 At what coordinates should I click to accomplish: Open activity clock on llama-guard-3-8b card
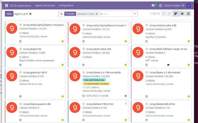(20, 120)
